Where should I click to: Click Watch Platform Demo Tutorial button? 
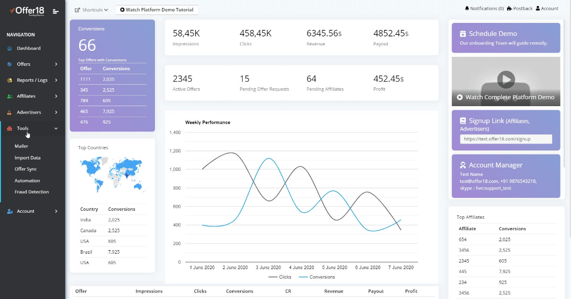pyautogui.click(x=157, y=10)
